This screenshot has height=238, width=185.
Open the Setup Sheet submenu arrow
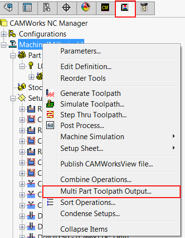click(174, 148)
